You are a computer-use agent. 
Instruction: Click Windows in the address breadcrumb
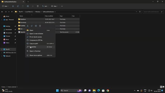click(x=38, y=12)
